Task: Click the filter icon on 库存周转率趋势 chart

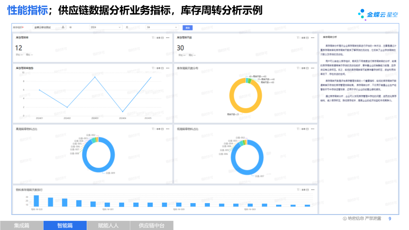Action: 153,68
